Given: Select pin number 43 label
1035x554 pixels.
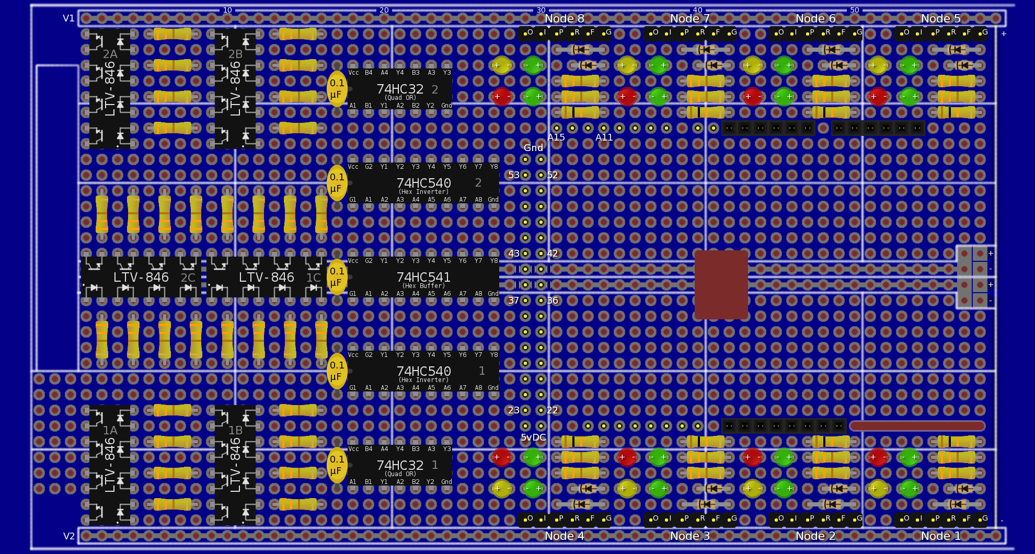Looking at the screenshot, I should coord(514,253).
